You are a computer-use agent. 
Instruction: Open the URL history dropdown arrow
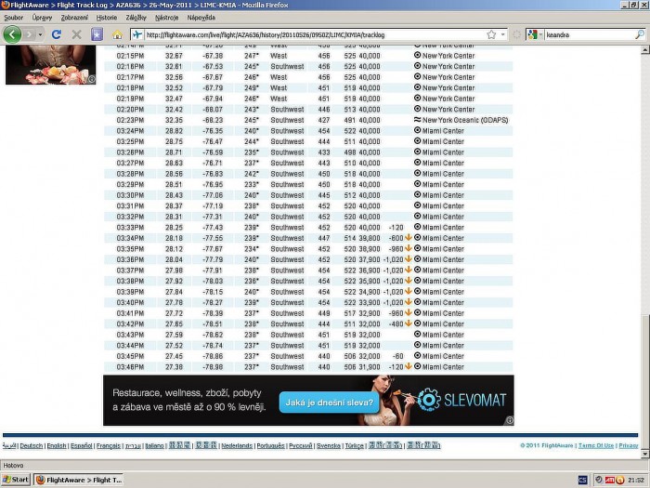pyautogui.click(x=503, y=35)
